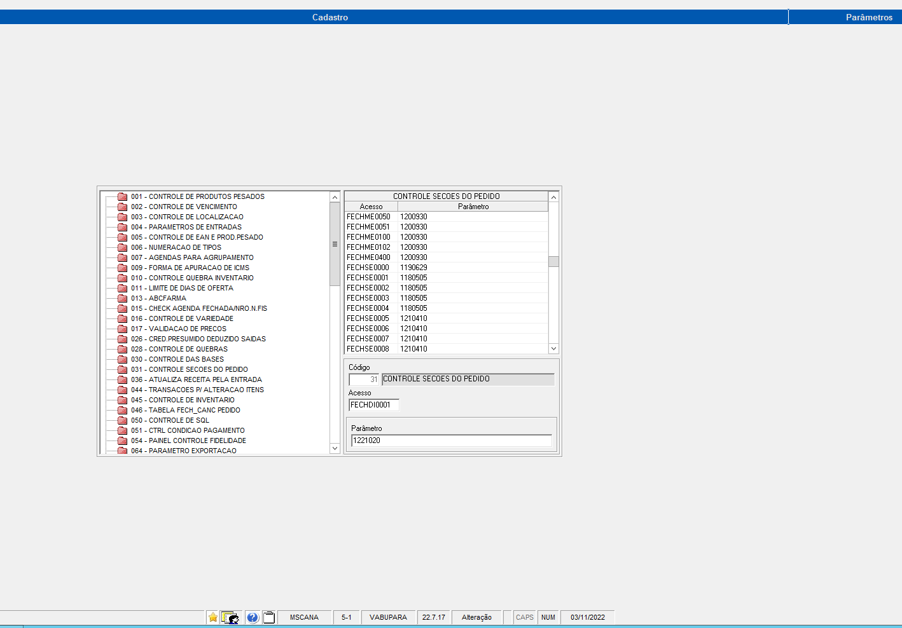The width and height of the screenshot is (902, 628).
Task: Select table row FECHSE0008
Action: [446, 349]
